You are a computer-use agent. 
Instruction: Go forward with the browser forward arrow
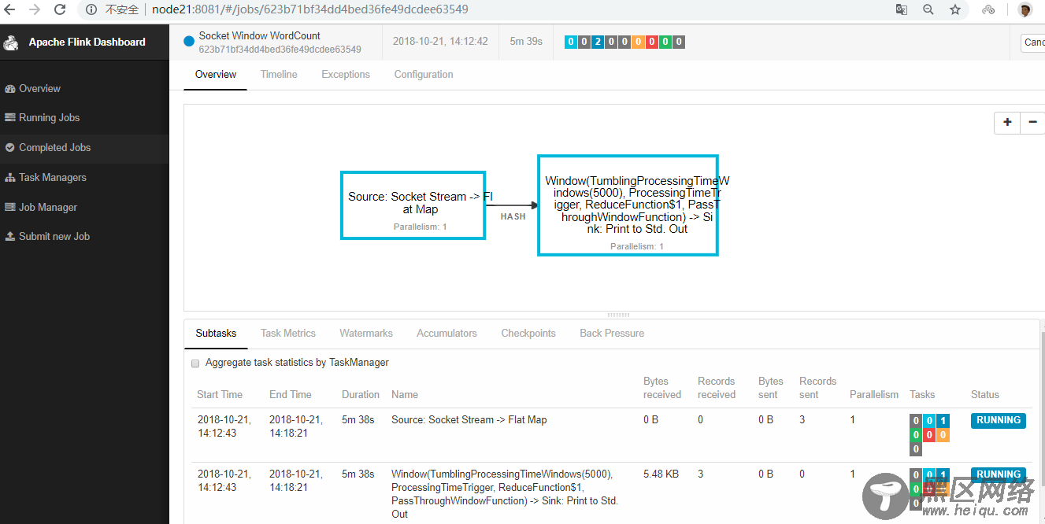click(x=35, y=10)
